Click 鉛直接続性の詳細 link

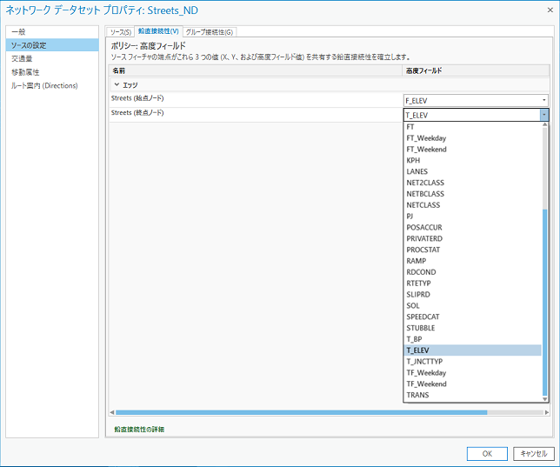[x=138, y=430]
